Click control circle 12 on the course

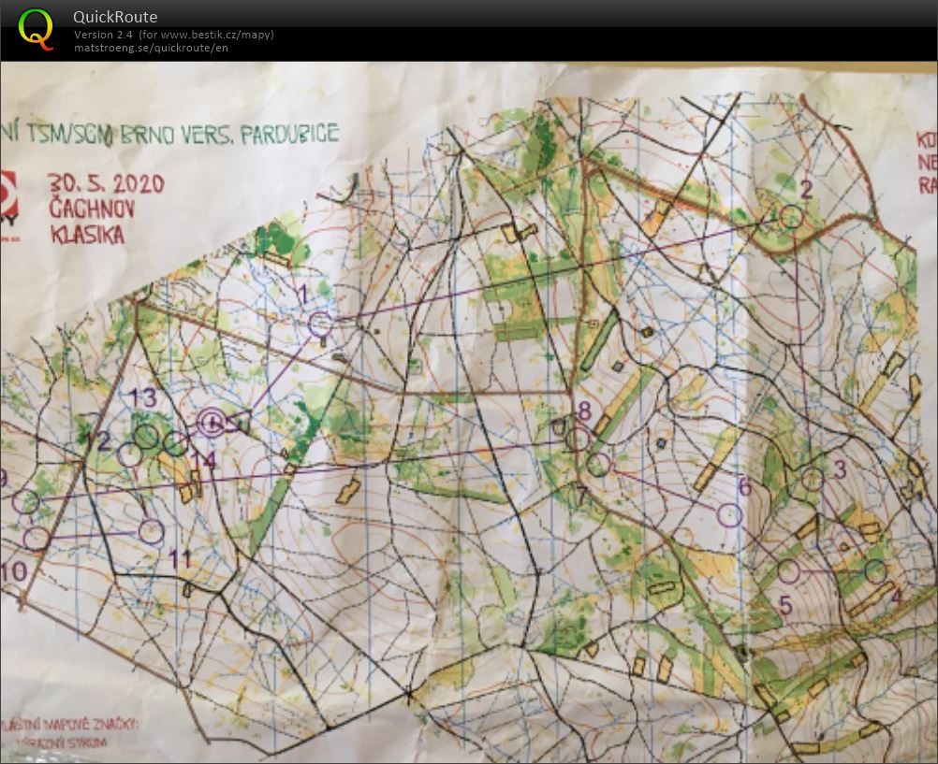(x=129, y=454)
